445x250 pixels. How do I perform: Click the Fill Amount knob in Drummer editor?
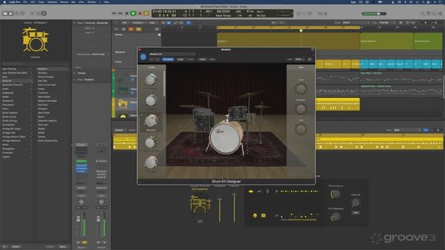(x=335, y=194)
